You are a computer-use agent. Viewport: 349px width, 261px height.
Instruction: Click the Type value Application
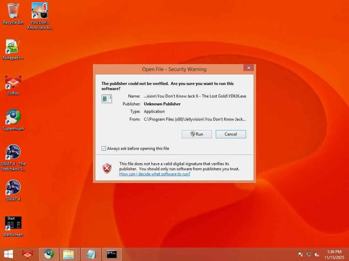click(154, 111)
